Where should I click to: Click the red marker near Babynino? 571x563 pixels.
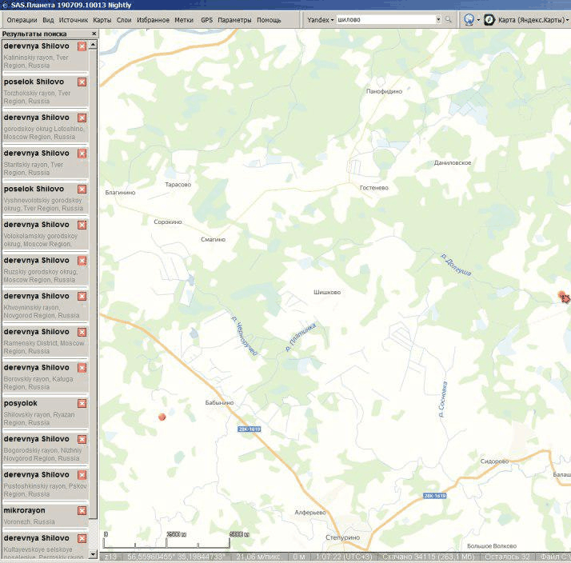(162, 417)
